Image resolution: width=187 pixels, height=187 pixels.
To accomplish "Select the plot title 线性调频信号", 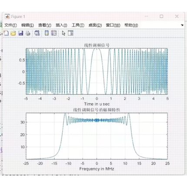I will coord(97,45).
